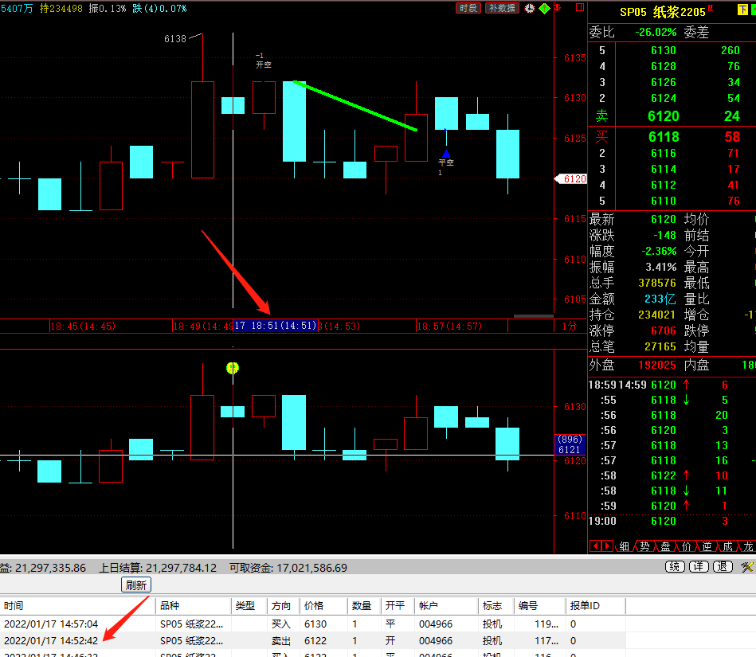The image size is (756, 657).
Task: Toggle the 时段 session button
Action: [x=468, y=8]
